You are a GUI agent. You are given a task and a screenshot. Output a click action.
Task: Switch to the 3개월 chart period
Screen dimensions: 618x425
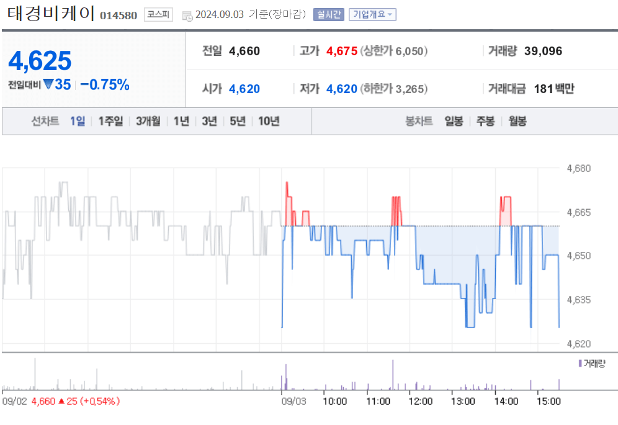click(148, 121)
